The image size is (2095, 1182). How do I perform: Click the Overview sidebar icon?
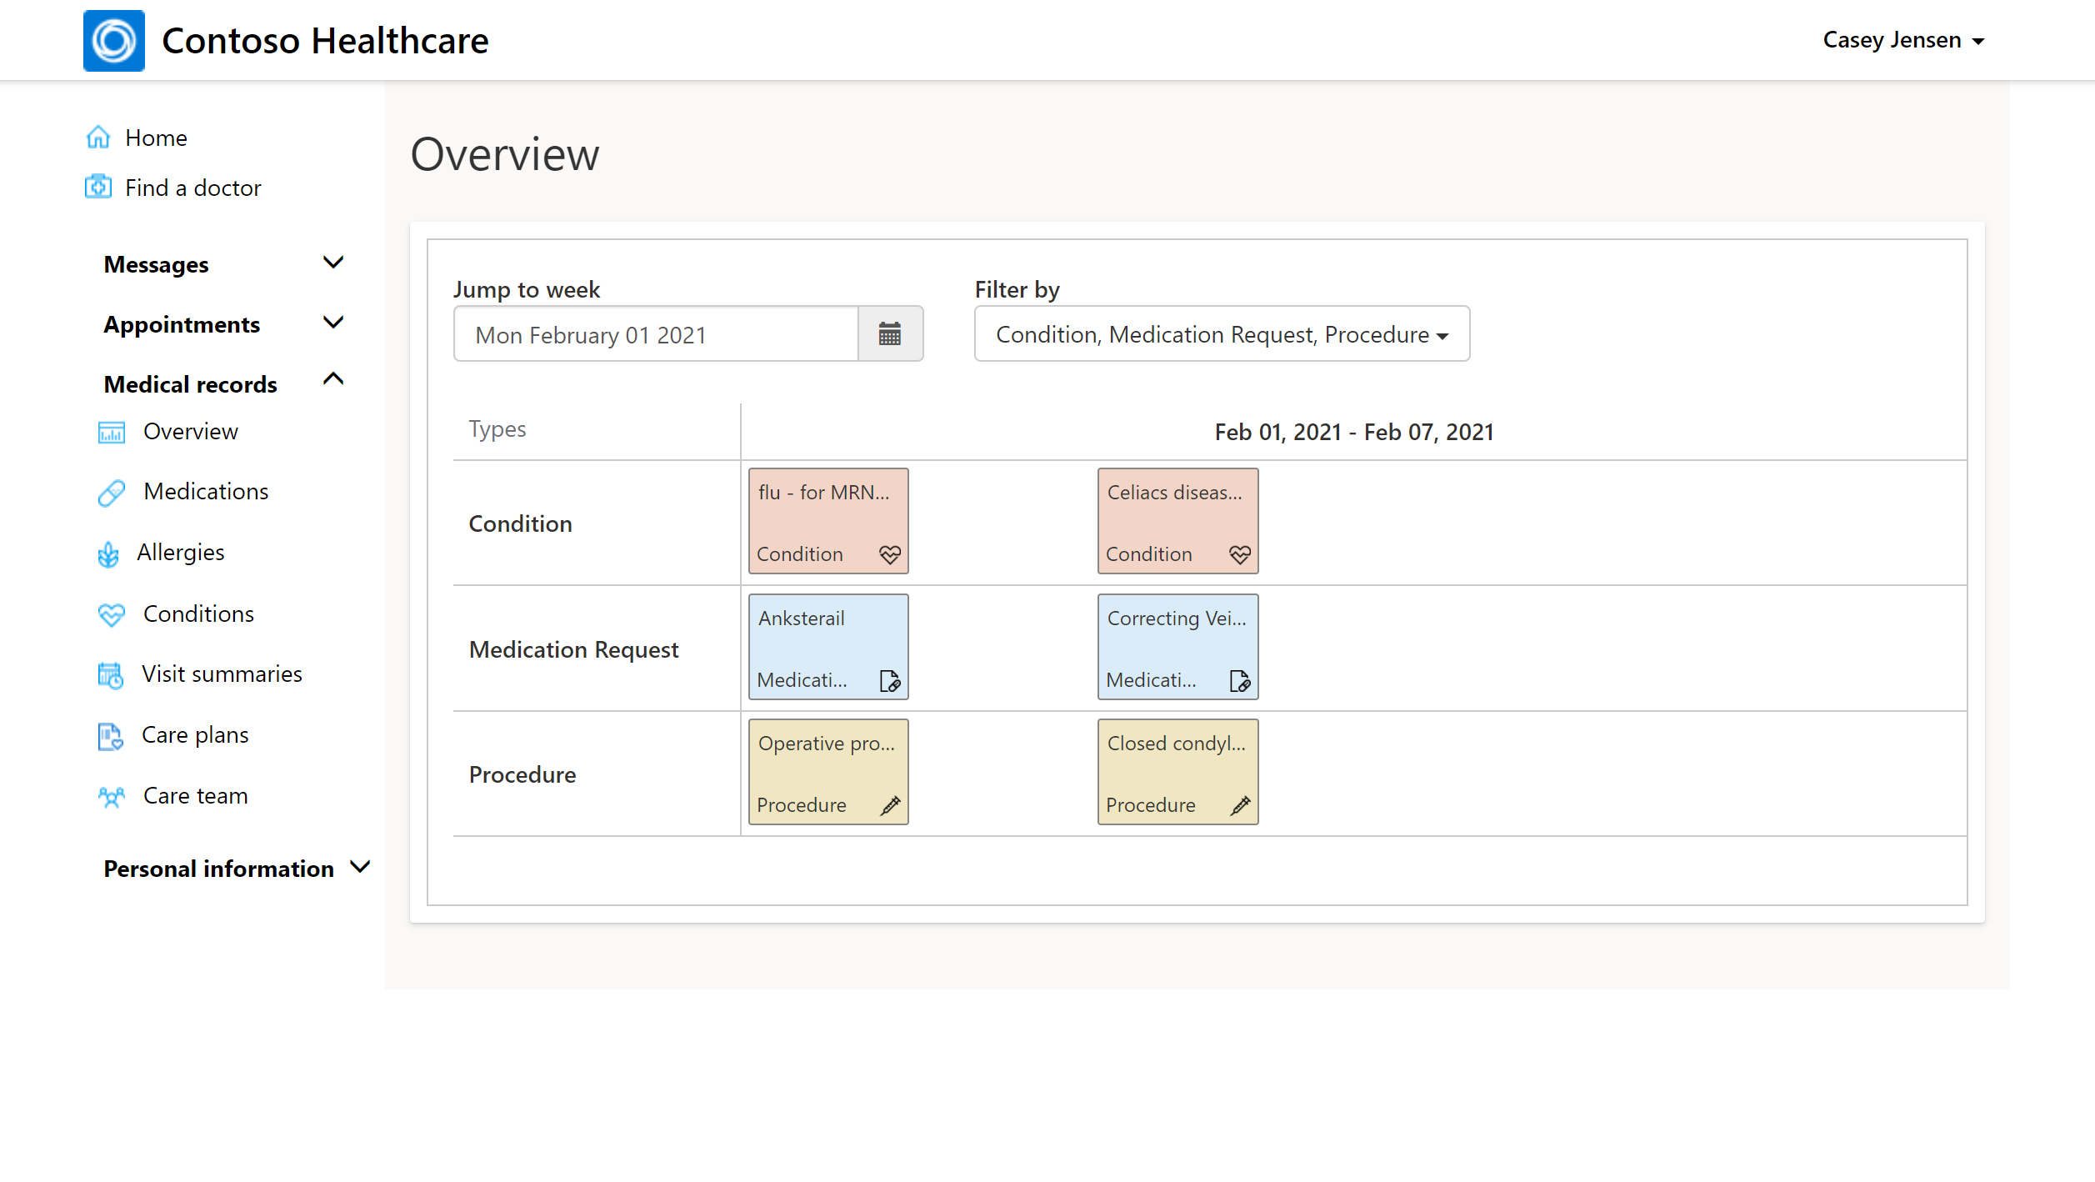point(112,430)
